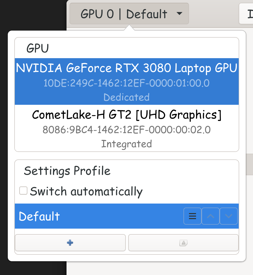The width and height of the screenshot is (253, 275).
Task: Click the warning icon button
Action: tap(183, 243)
